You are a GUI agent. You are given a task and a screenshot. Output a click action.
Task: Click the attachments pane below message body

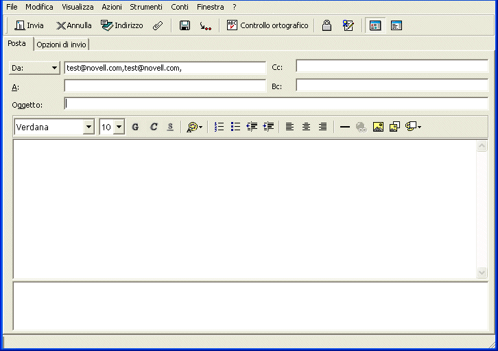(x=250, y=306)
